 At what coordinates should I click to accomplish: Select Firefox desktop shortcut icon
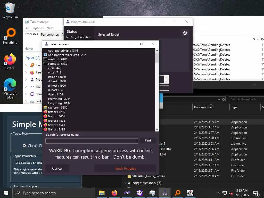pyautogui.click(x=10, y=61)
